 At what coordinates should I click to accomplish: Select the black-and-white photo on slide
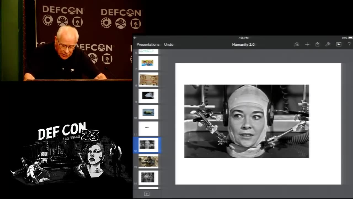tap(246, 121)
